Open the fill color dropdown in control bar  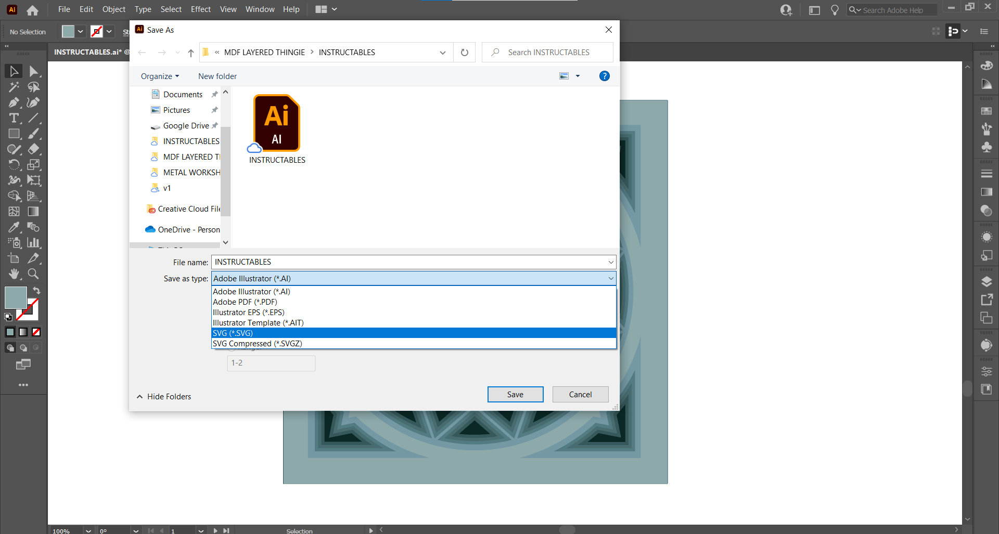81,32
